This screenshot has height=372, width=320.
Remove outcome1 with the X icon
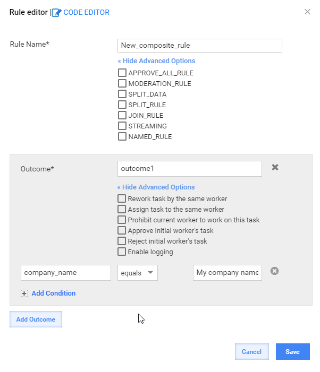pos(275,167)
